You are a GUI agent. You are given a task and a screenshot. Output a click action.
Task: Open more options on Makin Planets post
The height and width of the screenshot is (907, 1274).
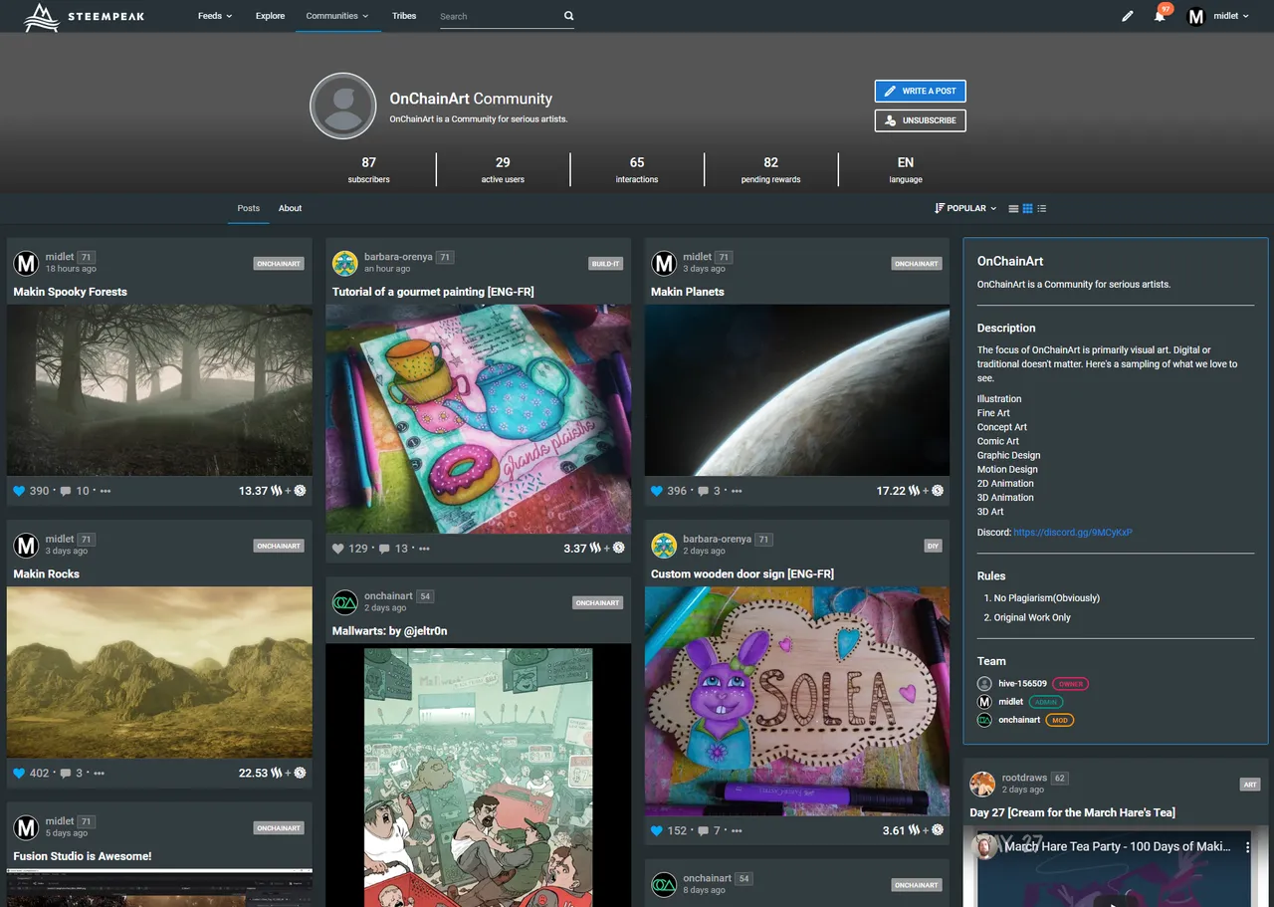(737, 491)
